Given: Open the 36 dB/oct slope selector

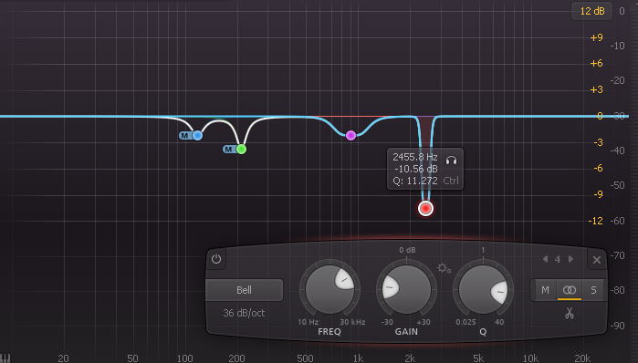Looking at the screenshot, I should pyautogui.click(x=244, y=313).
